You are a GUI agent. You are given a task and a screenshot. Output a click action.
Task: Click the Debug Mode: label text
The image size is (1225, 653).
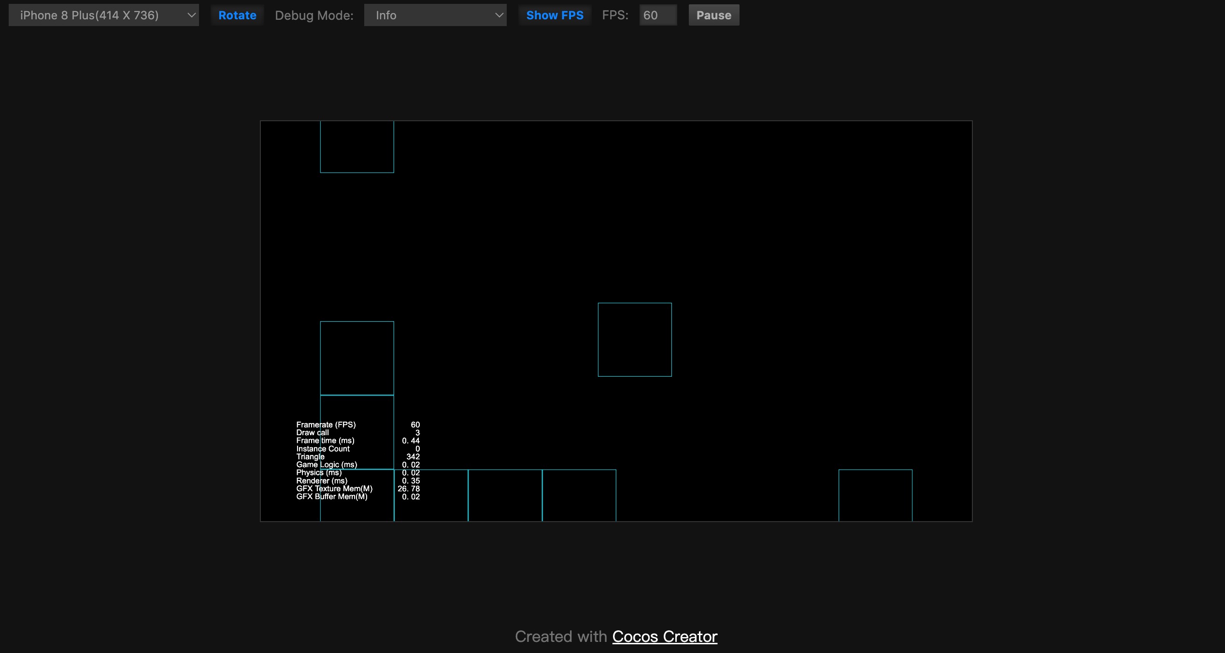point(314,15)
